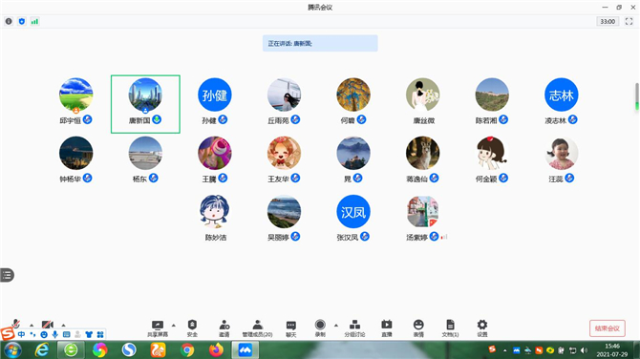This screenshot has width=640, height=359.
Task: Open breakout rooms (分组讨论)
Action: (x=354, y=328)
